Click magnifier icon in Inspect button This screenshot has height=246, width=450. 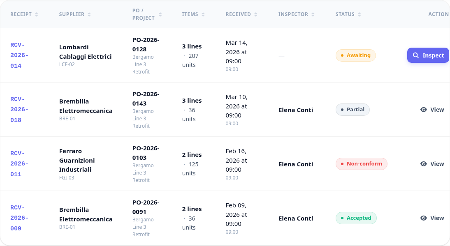tap(415, 55)
